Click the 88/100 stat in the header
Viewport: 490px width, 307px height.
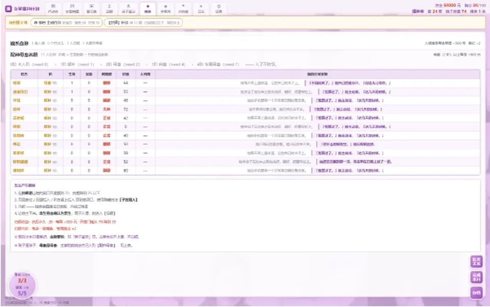point(479,5)
